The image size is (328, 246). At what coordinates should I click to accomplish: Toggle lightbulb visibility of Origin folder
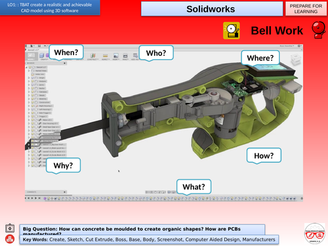33,77
